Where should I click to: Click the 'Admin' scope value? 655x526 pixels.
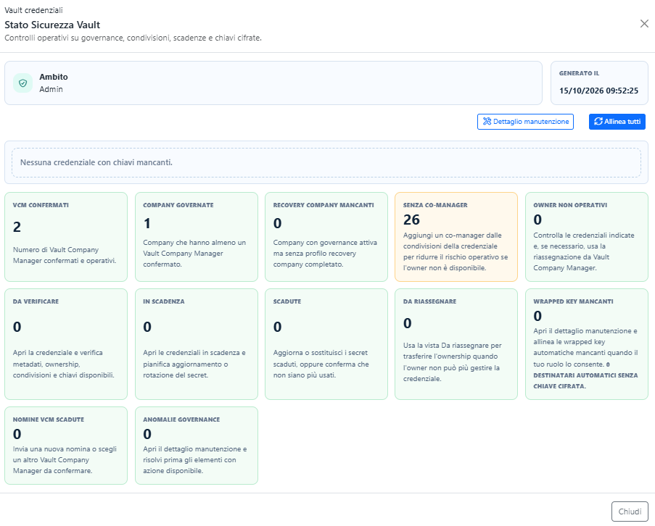pyautogui.click(x=51, y=89)
